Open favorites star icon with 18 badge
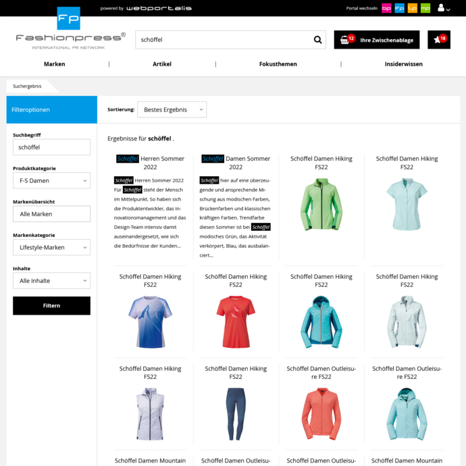 [439, 40]
